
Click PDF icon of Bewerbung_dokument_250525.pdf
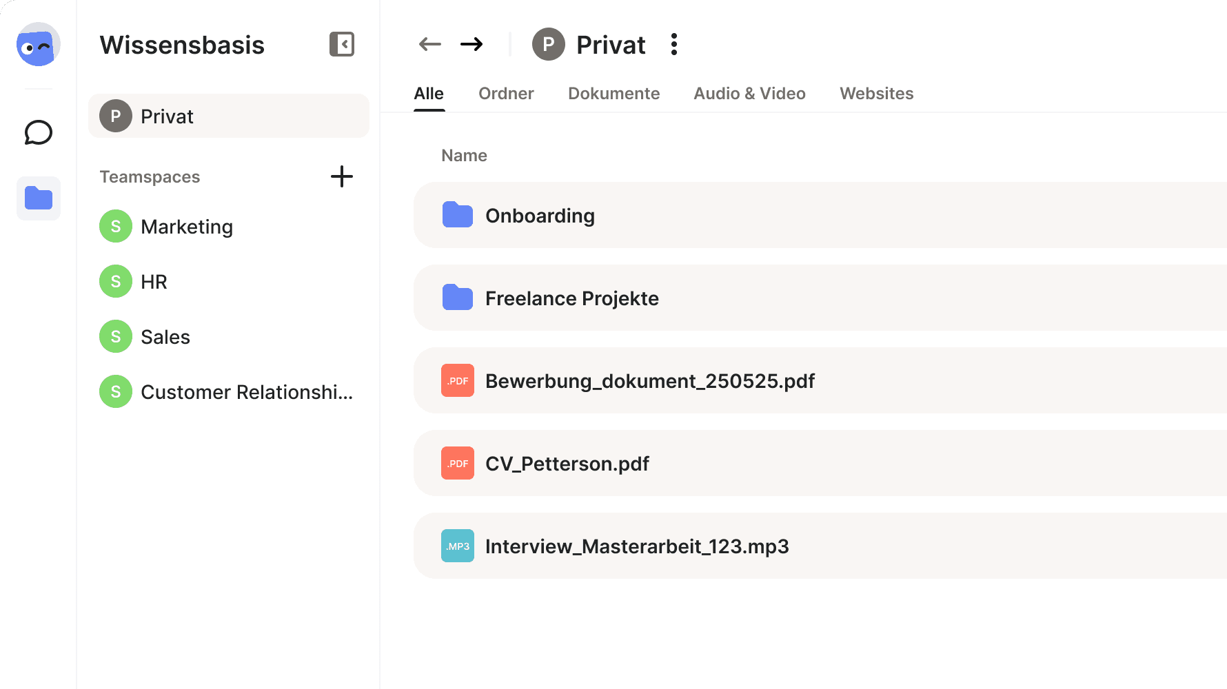(x=458, y=380)
